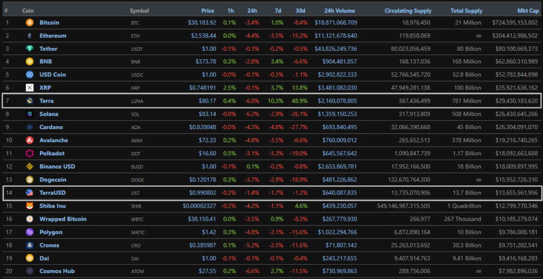Open the Cardano coin name link
This screenshot has height=279, width=543.
pyautogui.click(x=51, y=127)
